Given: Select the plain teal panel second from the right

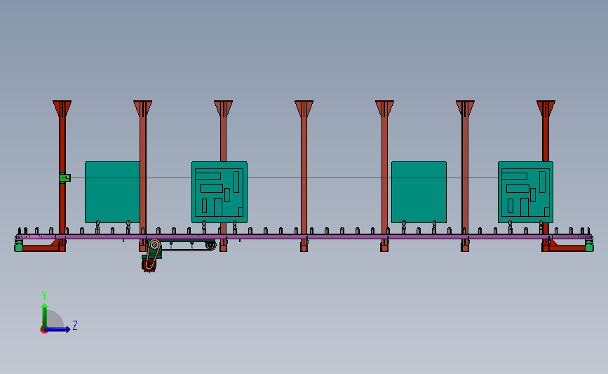Looking at the screenshot, I should click(x=419, y=192).
